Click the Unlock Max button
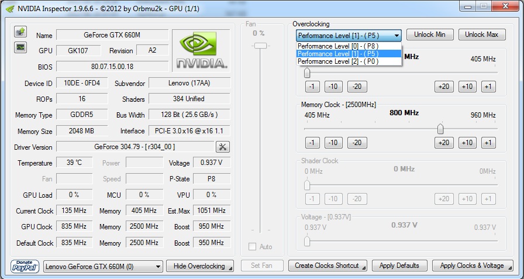Image resolution: width=524 pixels, height=279 pixels. (x=481, y=35)
